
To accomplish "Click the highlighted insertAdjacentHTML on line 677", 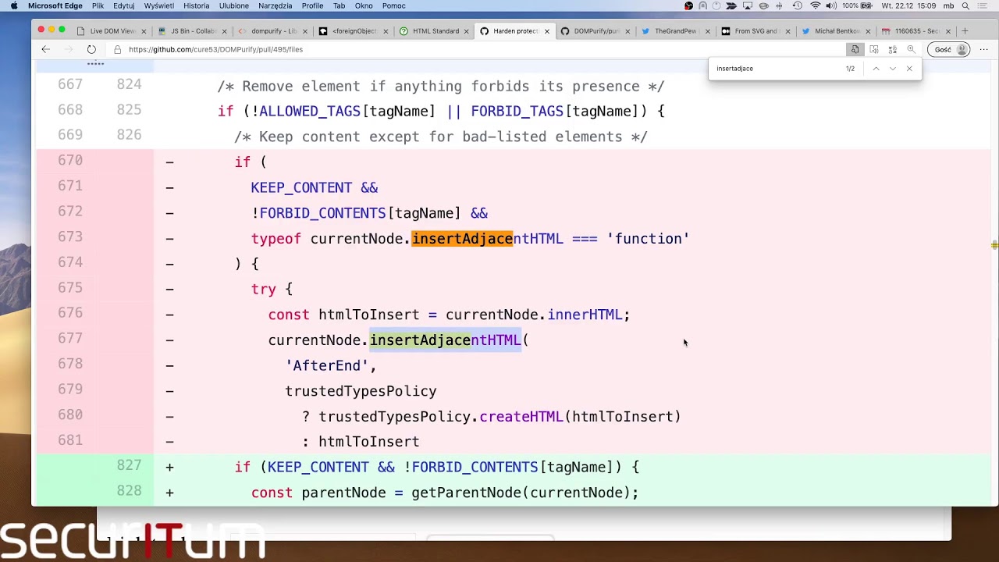I will 445,340.
